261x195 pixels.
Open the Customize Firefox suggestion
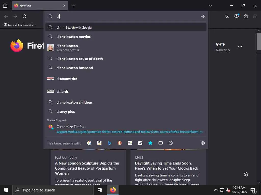pos(126,129)
